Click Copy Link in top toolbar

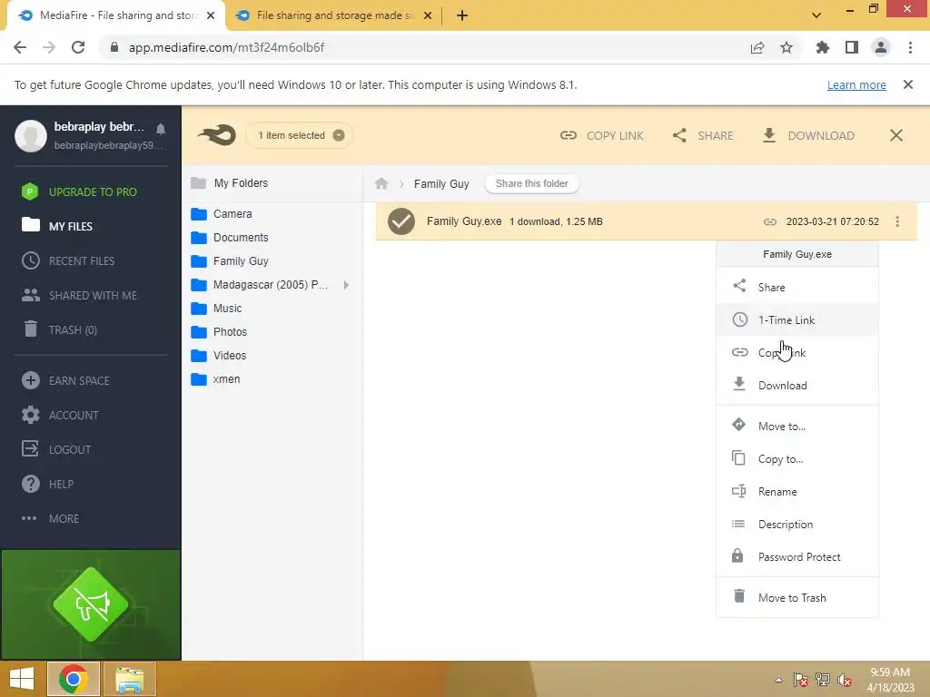[x=601, y=136]
